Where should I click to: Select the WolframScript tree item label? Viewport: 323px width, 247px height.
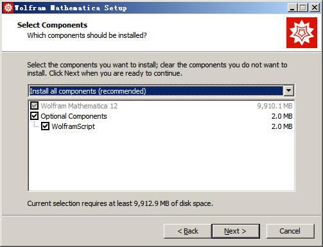(x=73, y=126)
